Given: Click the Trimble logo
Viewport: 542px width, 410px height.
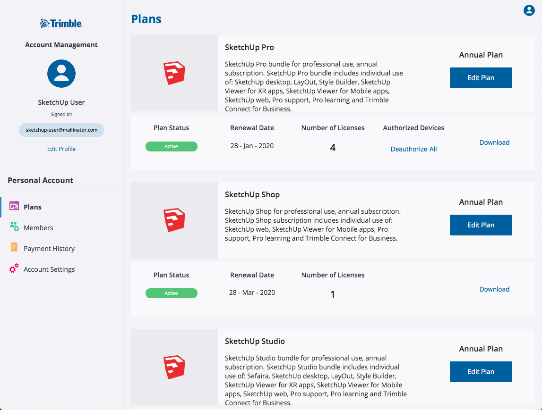Looking at the screenshot, I should click(x=61, y=24).
